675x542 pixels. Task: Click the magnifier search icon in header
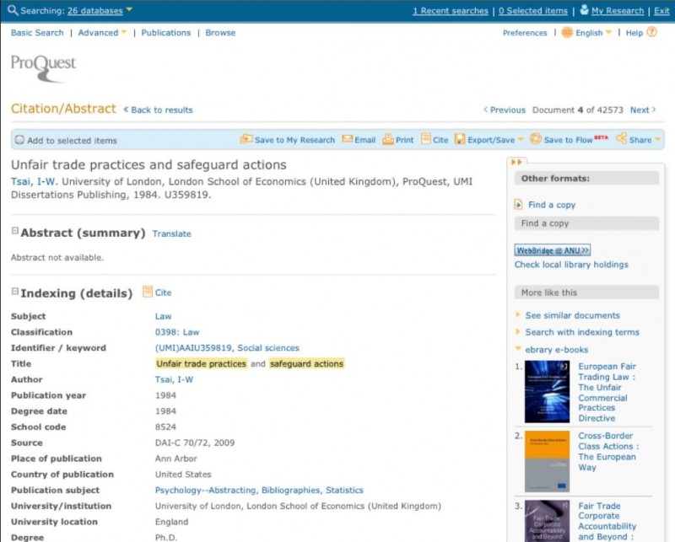13,10
